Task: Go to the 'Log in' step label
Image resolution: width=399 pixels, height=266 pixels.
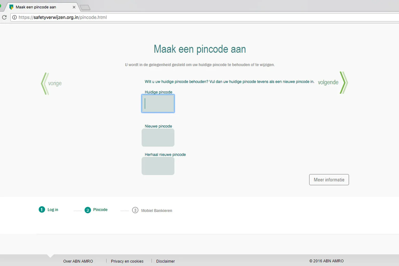Action: pyautogui.click(x=53, y=210)
